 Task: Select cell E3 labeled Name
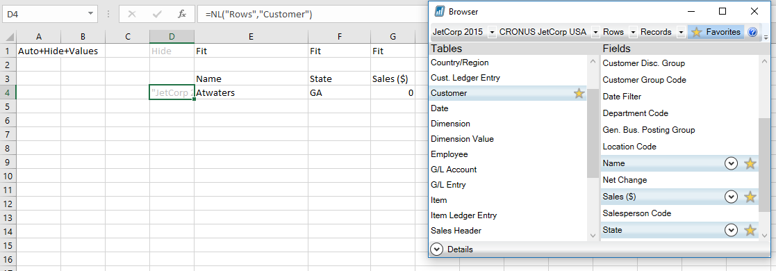coord(251,79)
